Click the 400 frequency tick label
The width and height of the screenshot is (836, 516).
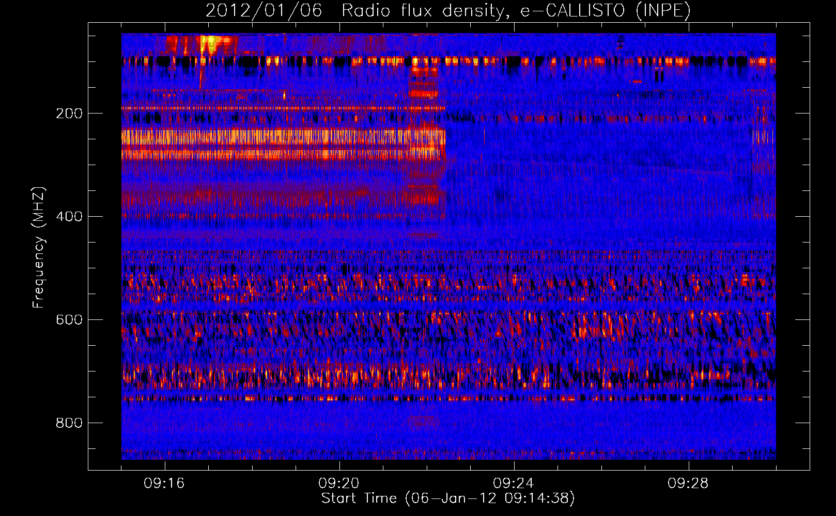coord(69,217)
